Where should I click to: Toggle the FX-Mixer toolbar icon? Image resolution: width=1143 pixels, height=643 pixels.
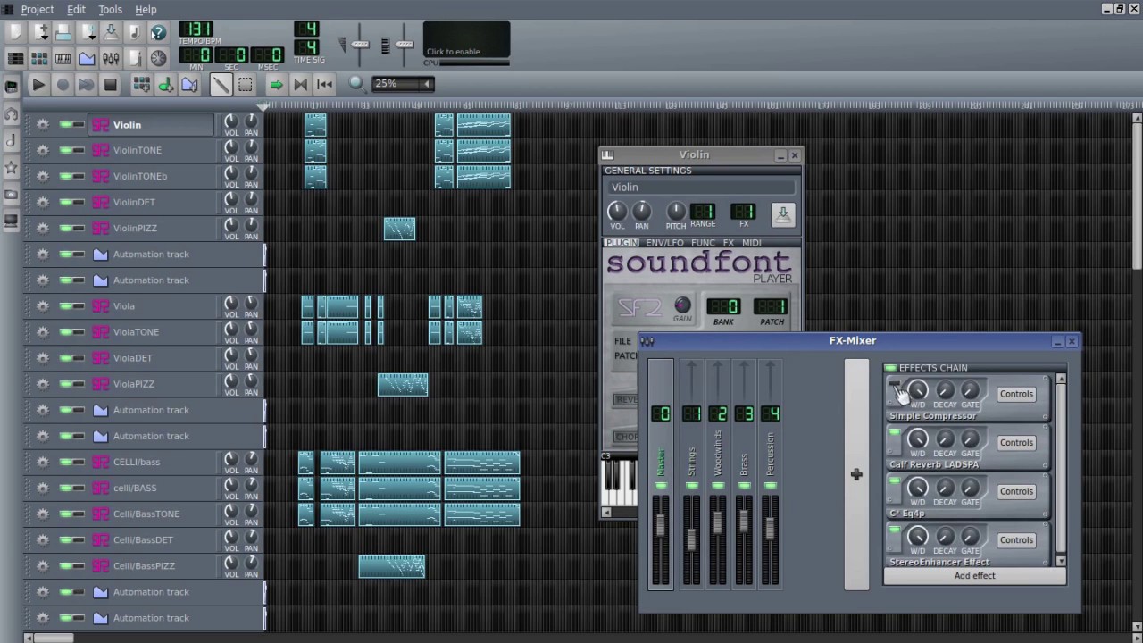point(111,59)
